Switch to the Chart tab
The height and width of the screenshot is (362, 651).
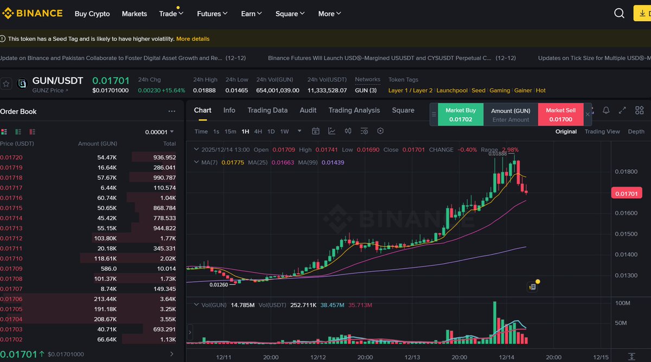point(203,110)
